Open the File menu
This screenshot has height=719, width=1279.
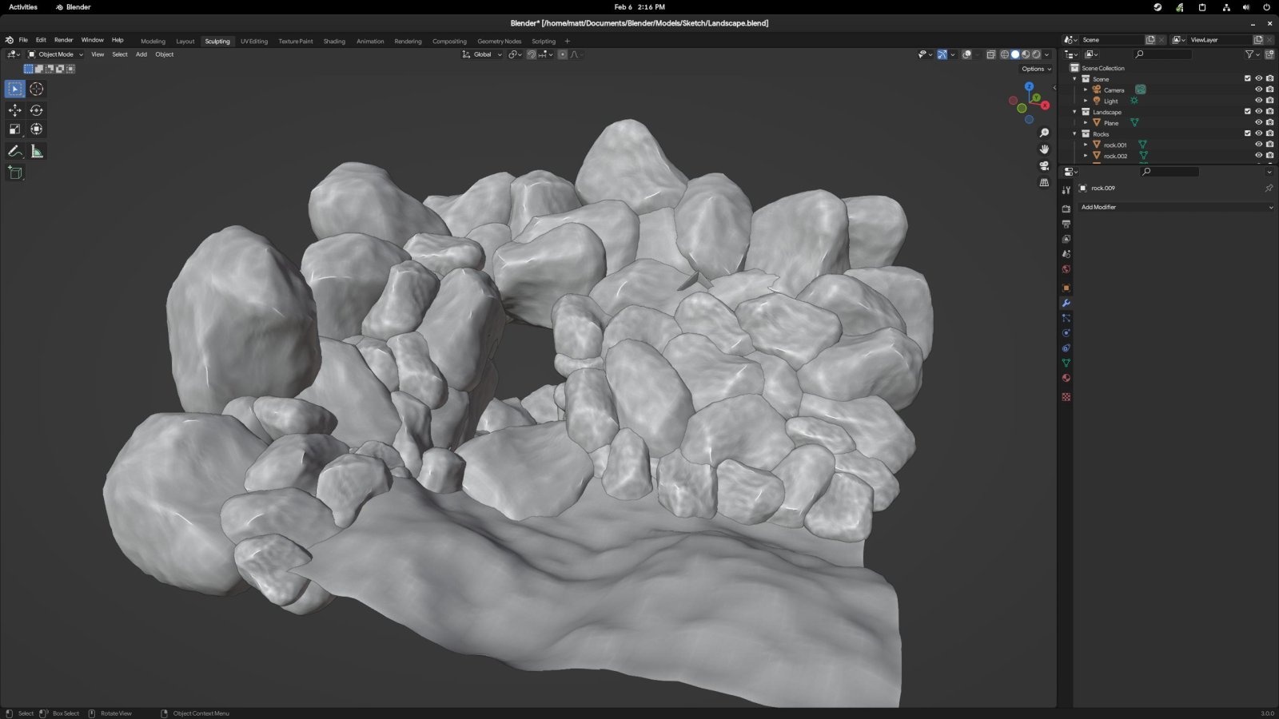pos(23,40)
